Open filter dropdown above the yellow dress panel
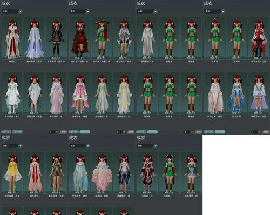Image resolution: width=270 pixels, height=215 pixels. pos(12,146)
